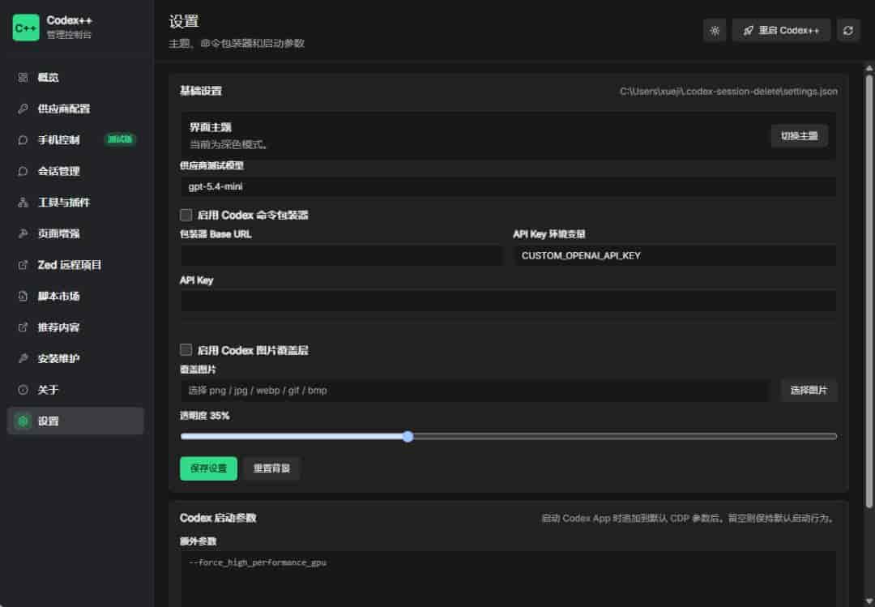Viewport: 875px width, 607px height.
Task: Click the 概览 sidebar icon
Action: 23,78
